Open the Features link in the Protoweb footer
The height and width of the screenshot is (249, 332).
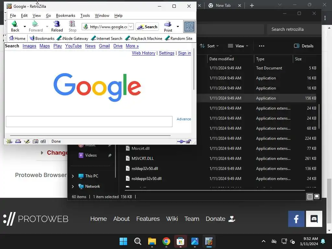tap(148, 219)
